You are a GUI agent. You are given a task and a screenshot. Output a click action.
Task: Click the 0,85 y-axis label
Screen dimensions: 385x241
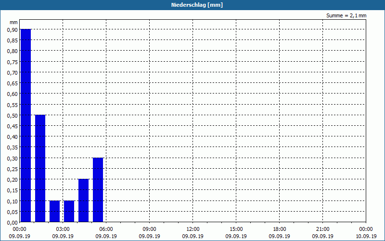click(x=13, y=40)
